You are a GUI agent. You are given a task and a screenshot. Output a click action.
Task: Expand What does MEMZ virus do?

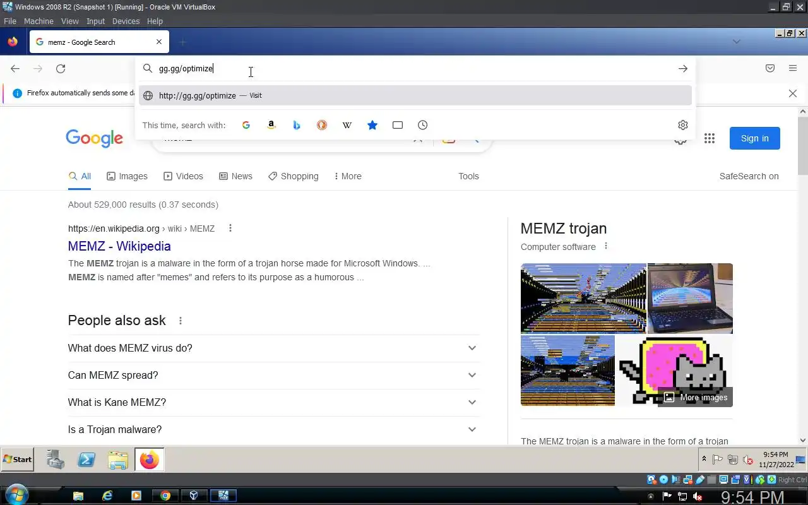[273, 348]
